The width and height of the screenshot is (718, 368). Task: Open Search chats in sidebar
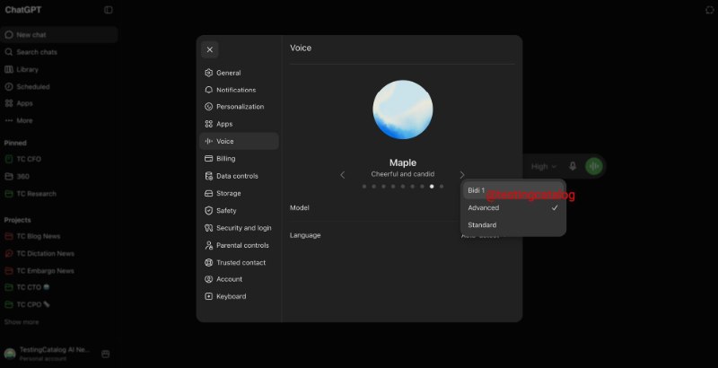pos(59,52)
